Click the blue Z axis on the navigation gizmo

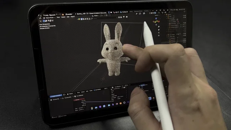(x=156, y=18)
